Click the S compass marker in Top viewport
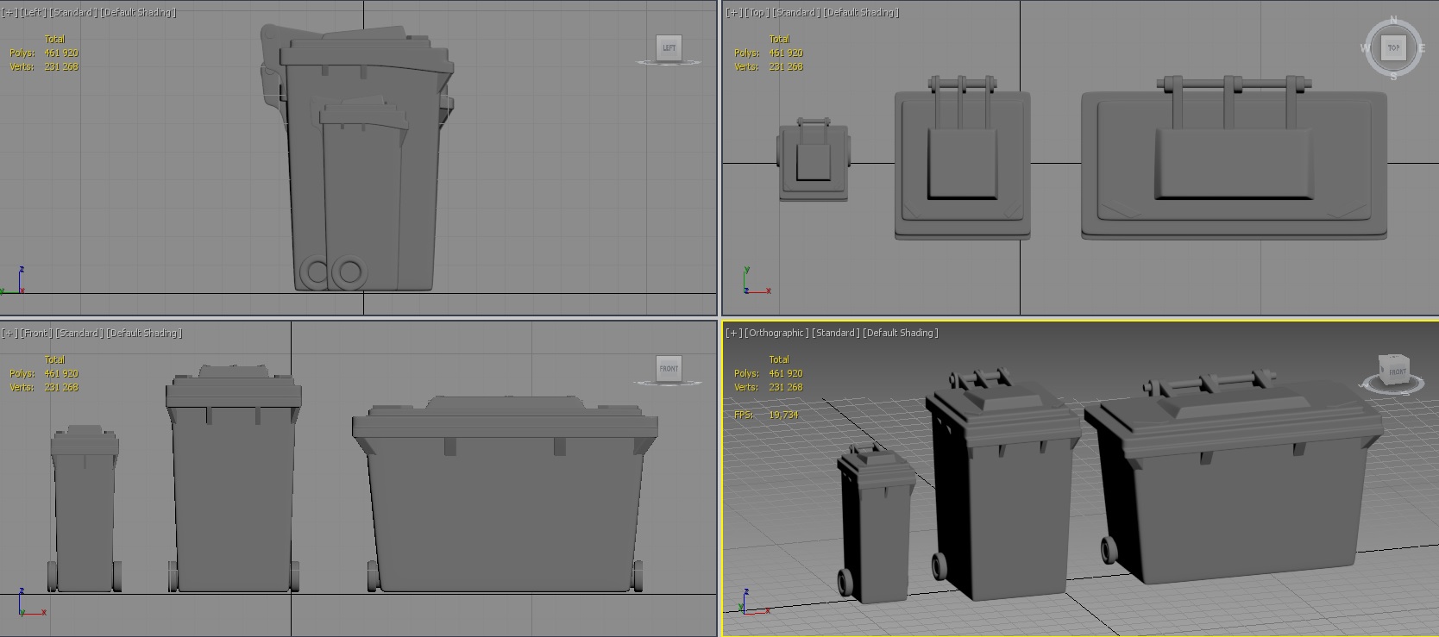The image size is (1439, 637). tap(1393, 77)
